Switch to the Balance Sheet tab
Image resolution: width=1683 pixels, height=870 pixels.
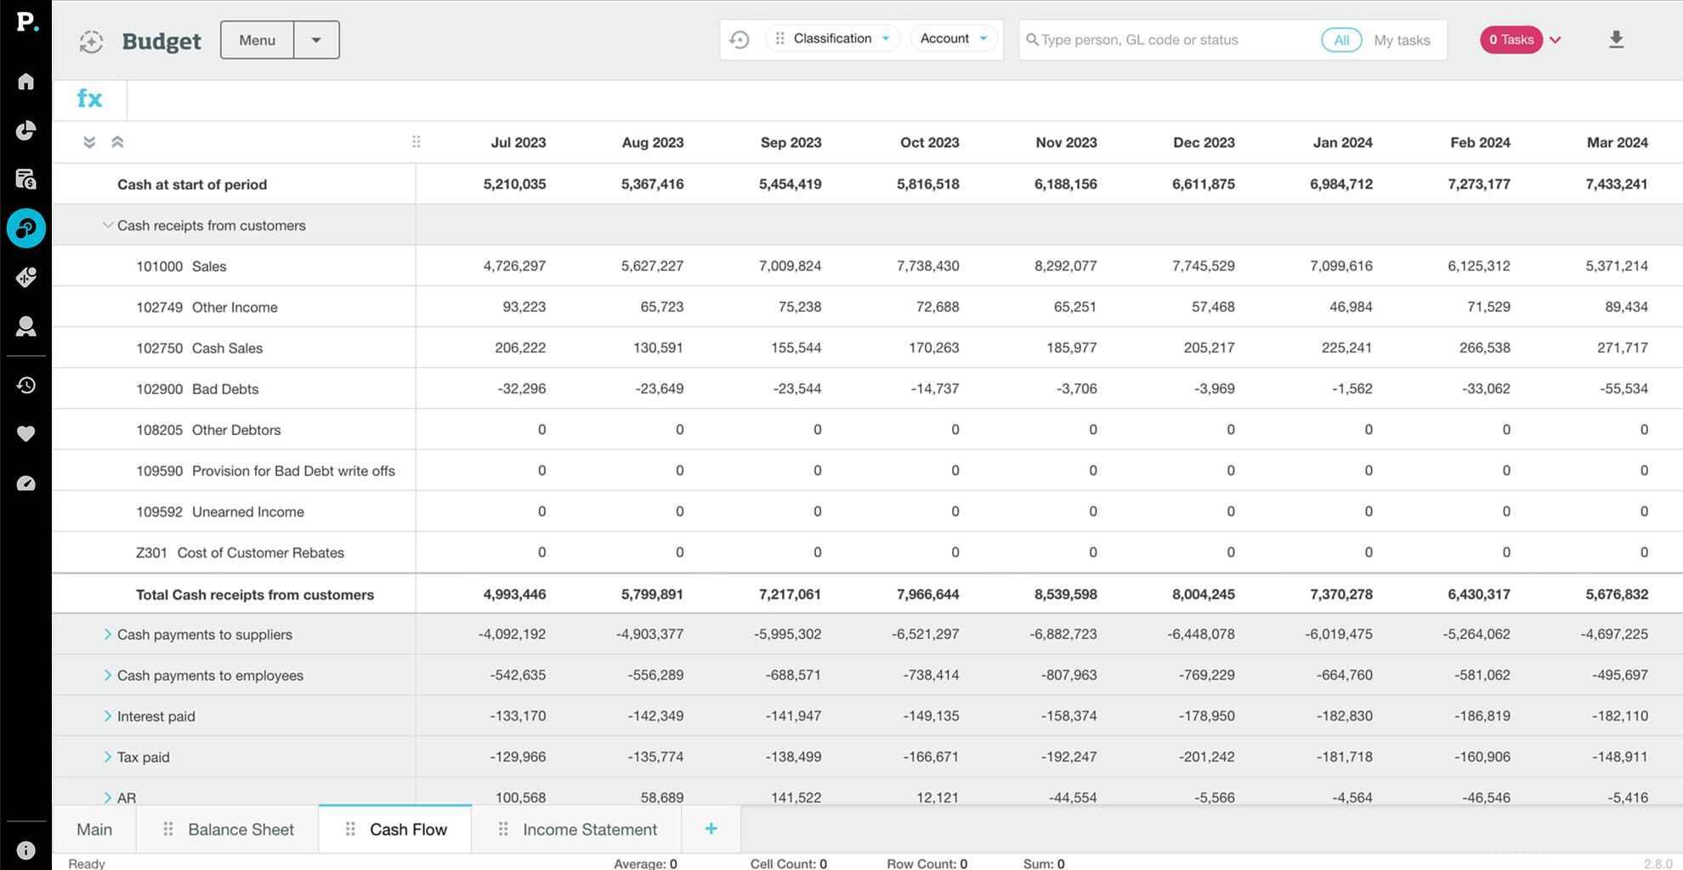pyautogui.click(x=241, y=829)
